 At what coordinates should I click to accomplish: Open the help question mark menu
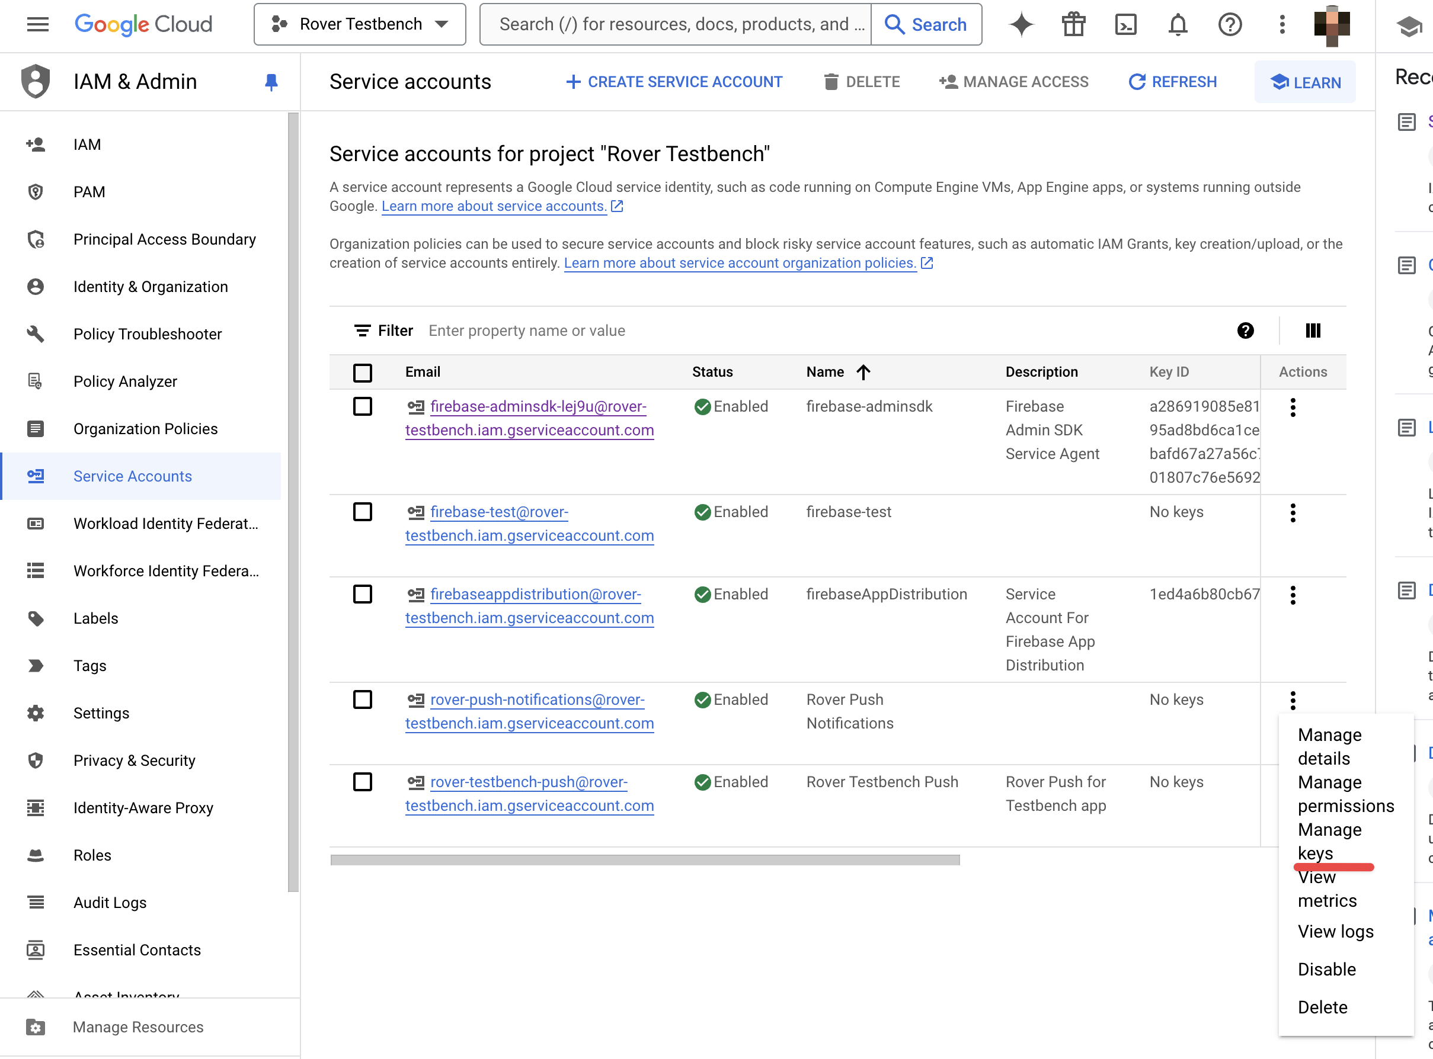[1230, 24]
